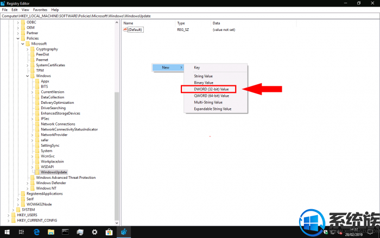
Task: Click the Policies folder icon
Action: click(23, 38)
